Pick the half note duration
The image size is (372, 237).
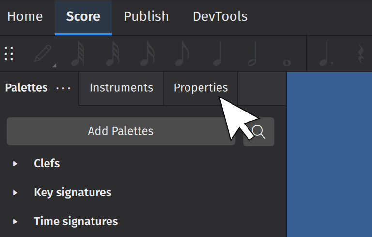point(252,55)
